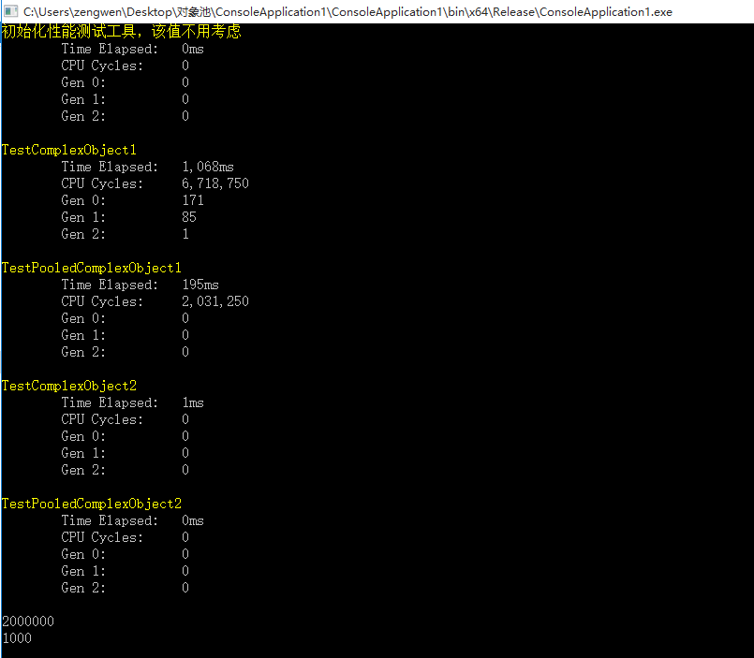
Task: Click the ConsoleApplication1.exe path in the title bar
Action: (x=347, y=11)
